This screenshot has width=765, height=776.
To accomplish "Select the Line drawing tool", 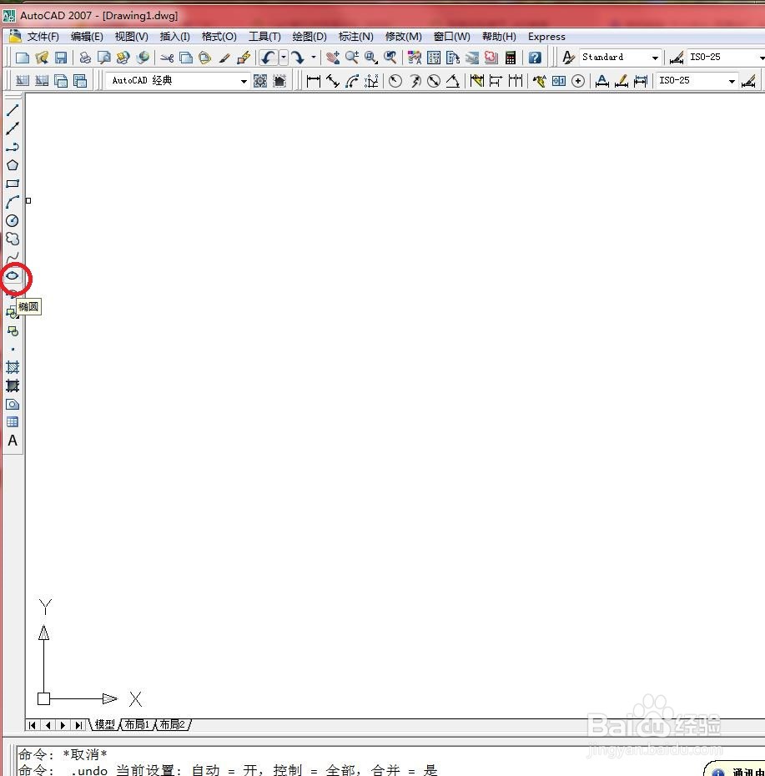I will [13, 110].
